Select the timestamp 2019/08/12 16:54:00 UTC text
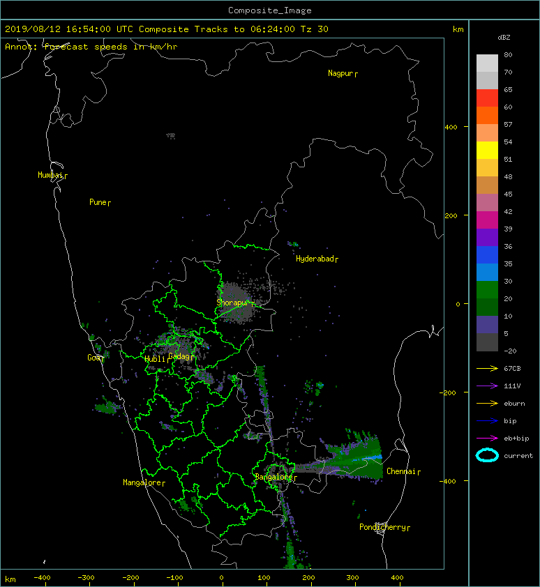Image resolution: width=540 pixels, height=587 pixels. 68,29
